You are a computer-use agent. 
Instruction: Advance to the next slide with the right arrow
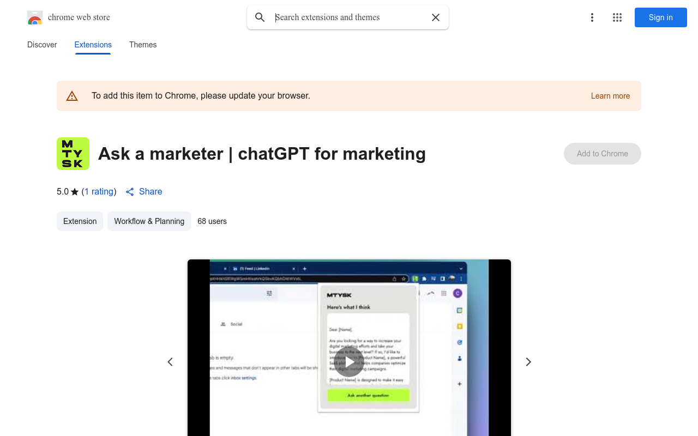[x=528, y=362]
